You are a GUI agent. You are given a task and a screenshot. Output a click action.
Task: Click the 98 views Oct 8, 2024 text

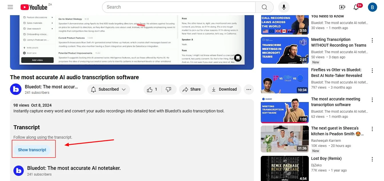(33, 105)
